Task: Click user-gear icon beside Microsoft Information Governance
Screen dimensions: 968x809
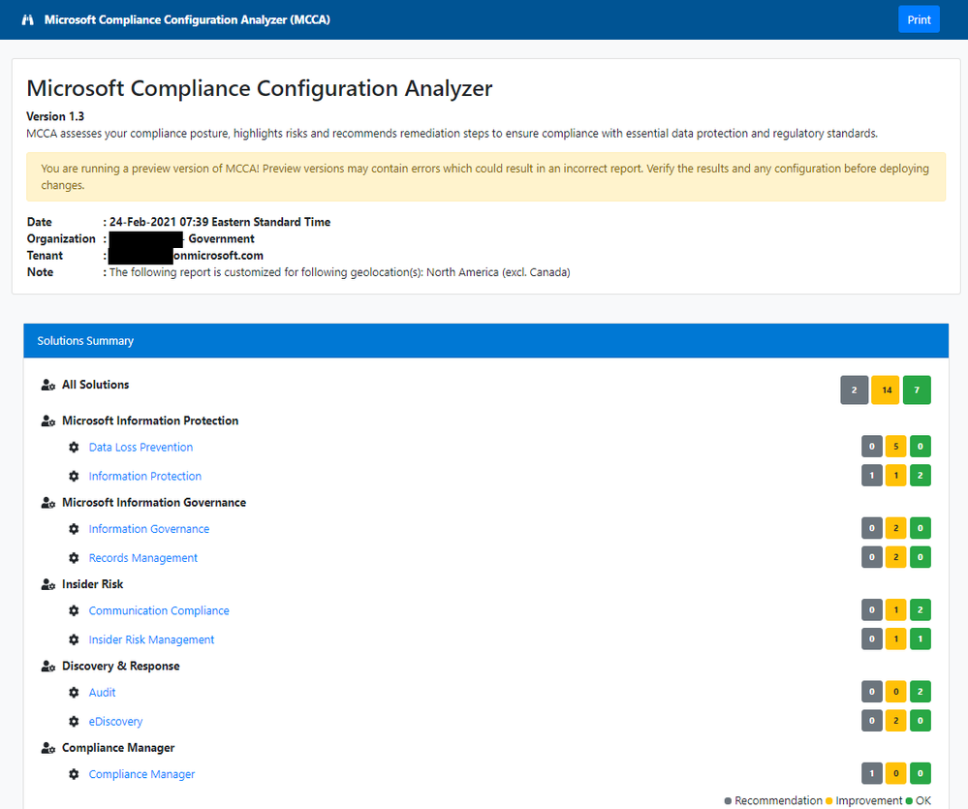Action: pyautogui.click(x=48, y=503)
